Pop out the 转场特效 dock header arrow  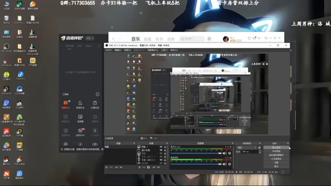pyautogui.click(x=260, y=143)
